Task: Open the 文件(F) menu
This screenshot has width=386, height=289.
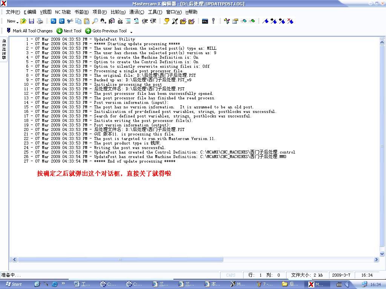Action: click(x=13, y=12)
